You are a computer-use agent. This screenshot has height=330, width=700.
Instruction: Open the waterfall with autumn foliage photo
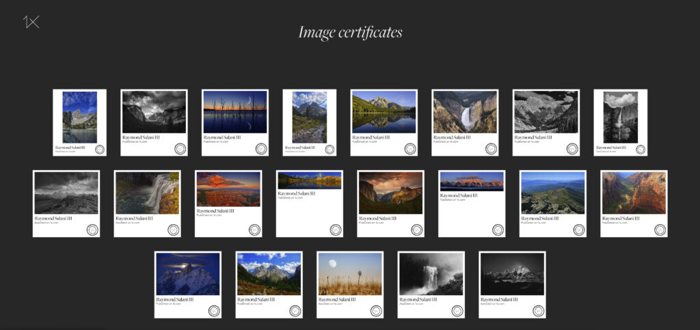[x=147, y=193]
